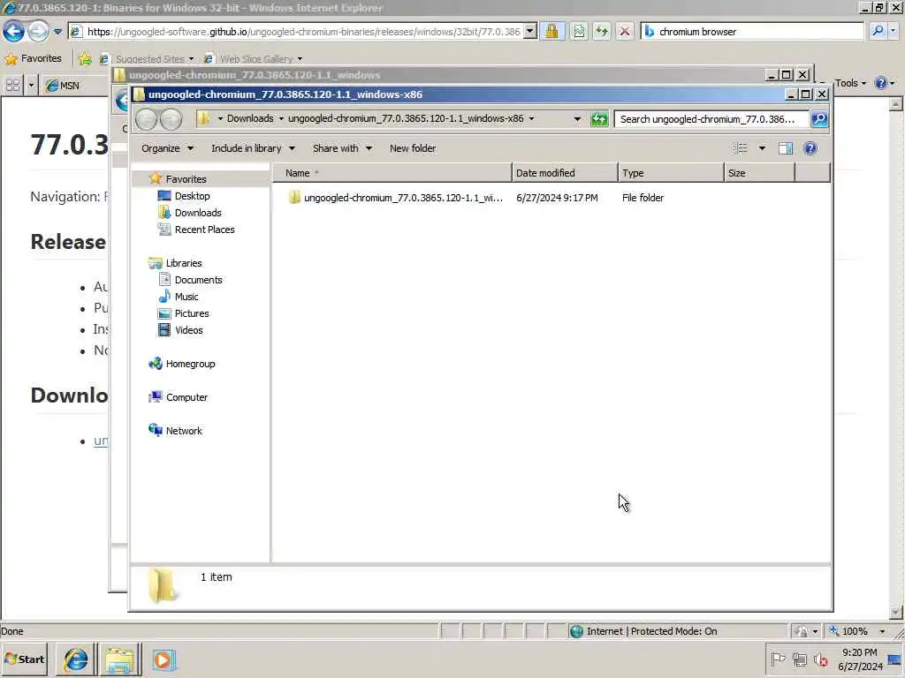Sort by Name column header
Viewport: 905px width, 678px height.
click(x=392, y=173)
